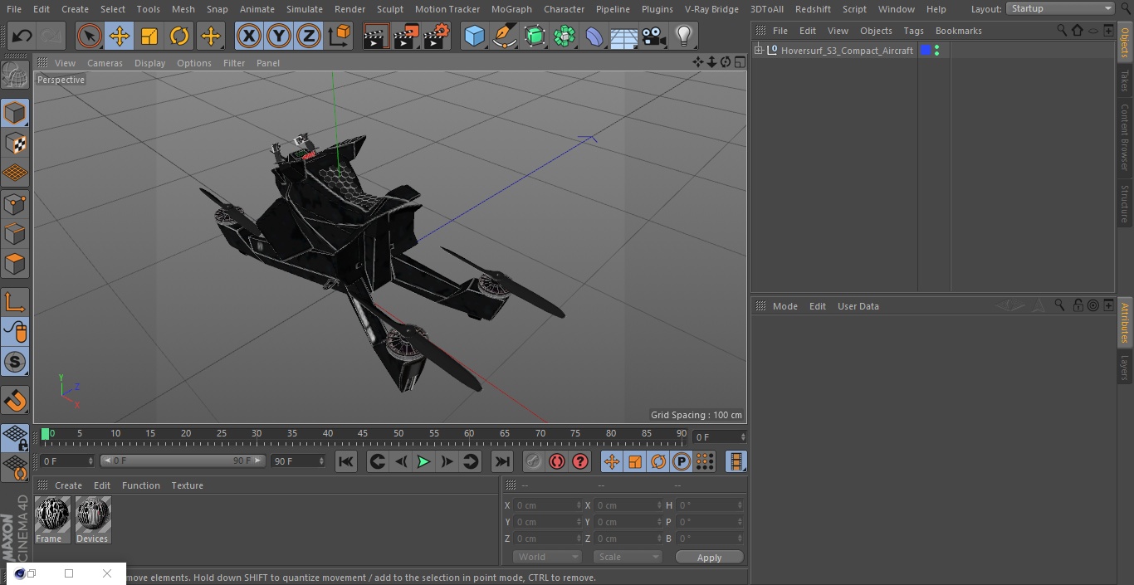Activate the Scale tool
The width and height of the screenshot is (1134, 585).
(x=149, y=36)
